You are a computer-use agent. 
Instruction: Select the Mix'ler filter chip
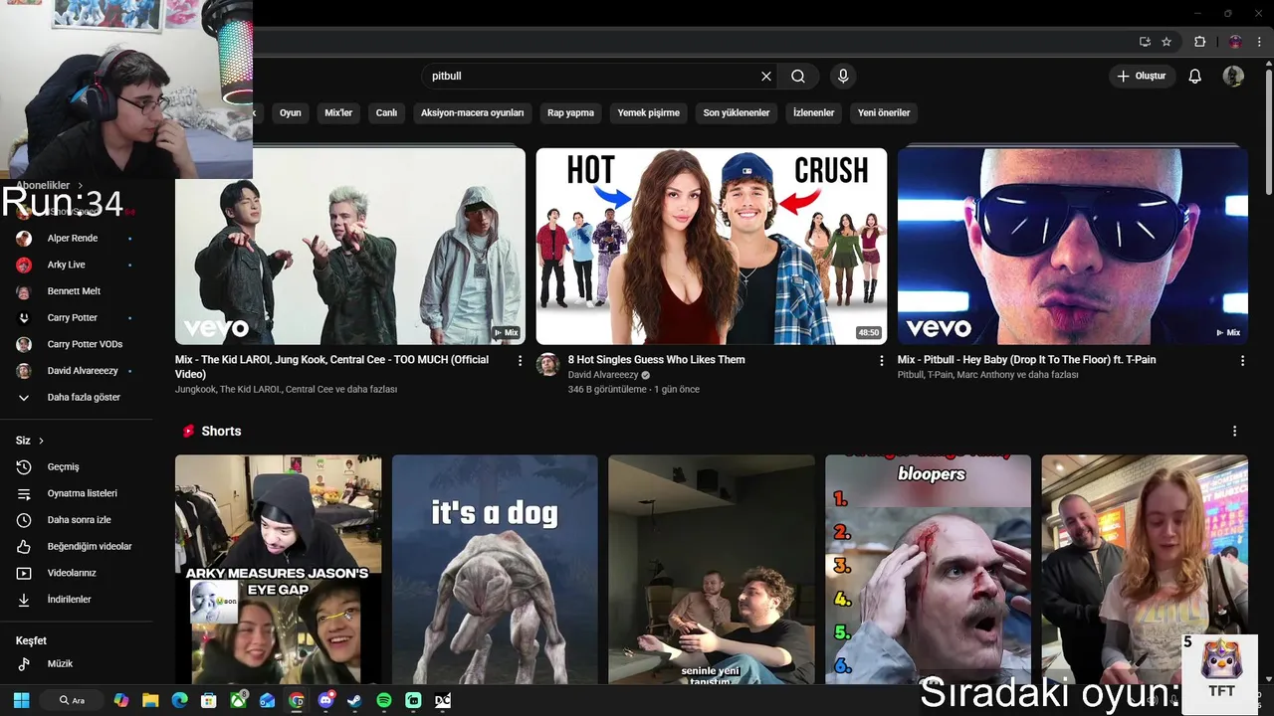(x=338, y=112)
